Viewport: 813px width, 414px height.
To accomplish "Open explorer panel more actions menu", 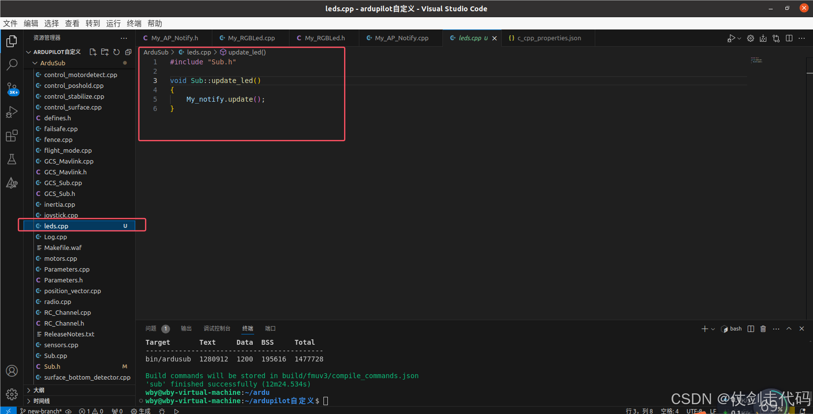I will pos(124,38).
